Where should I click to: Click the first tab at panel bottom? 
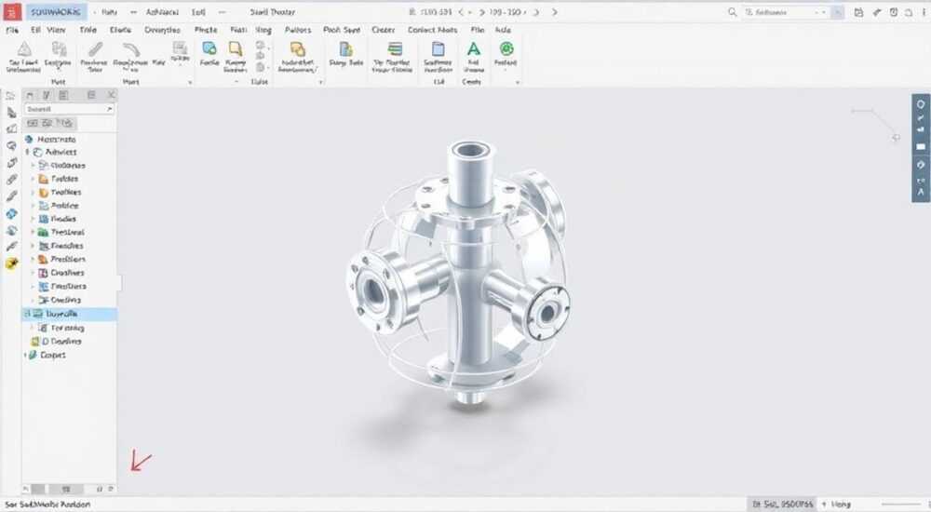coord(38,489)
